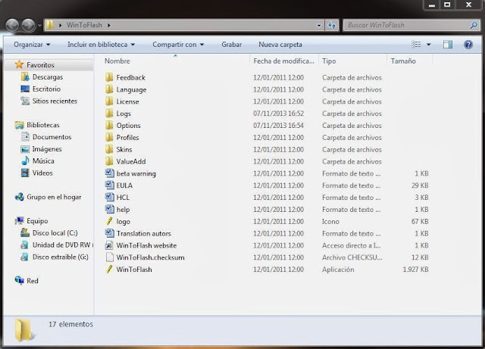Change view with the view icon
This screenshot has width=485, height=349.
coord(416,45)
